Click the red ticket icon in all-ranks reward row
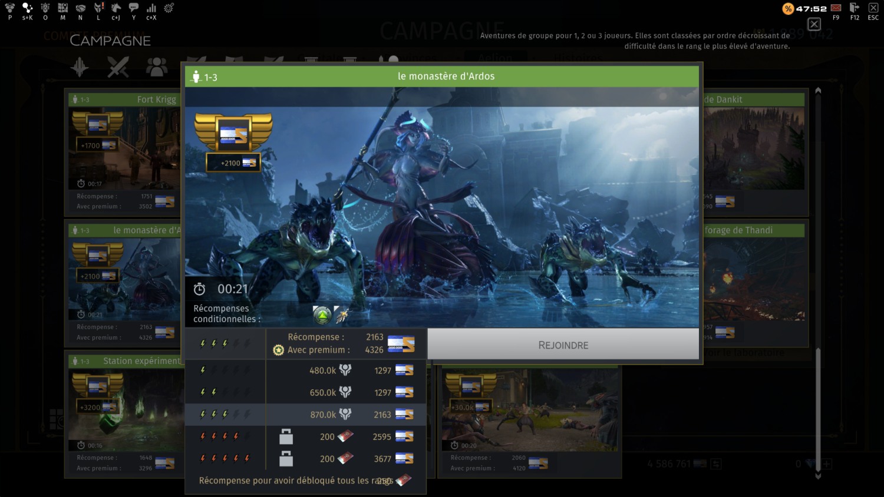 pos(403,481)
